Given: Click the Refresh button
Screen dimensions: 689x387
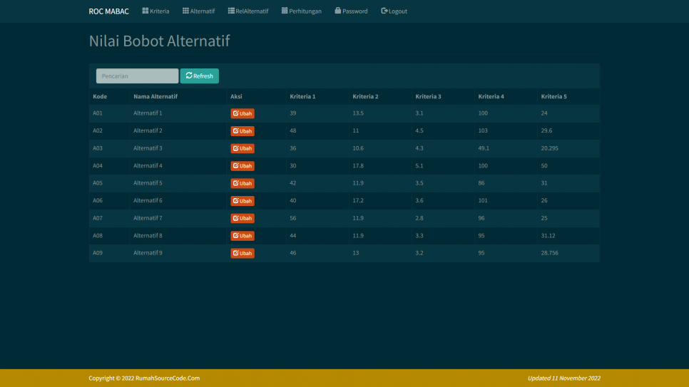Looking at the screenshot, I should (x=200, y=76).
